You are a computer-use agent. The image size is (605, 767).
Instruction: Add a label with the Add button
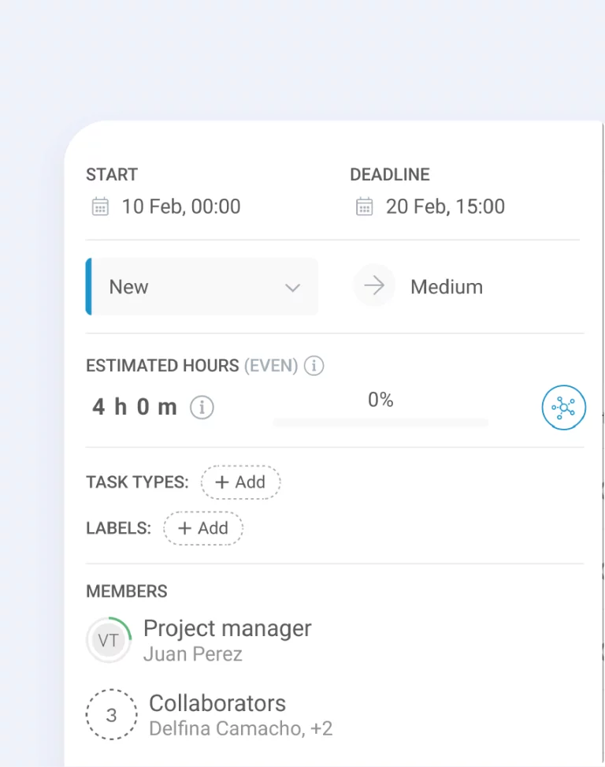[202, 528]
